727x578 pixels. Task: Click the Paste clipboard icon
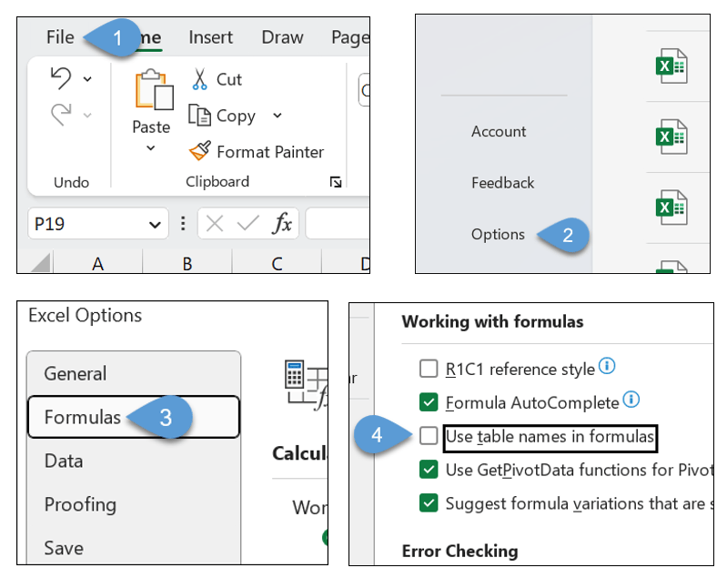click(x=151, y=92)
